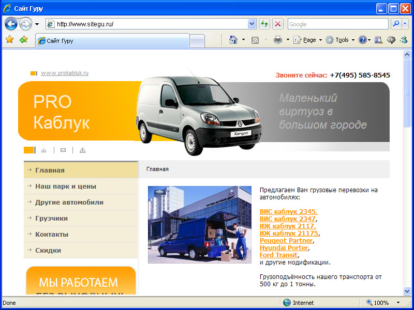Click the blue Help question mark icon
414x310 pixels.
click(x=362, y=40)
